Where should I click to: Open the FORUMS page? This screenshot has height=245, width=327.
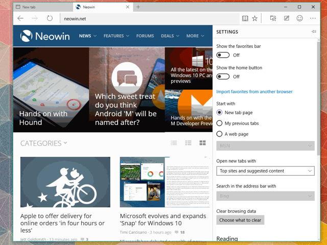[145, 36]
